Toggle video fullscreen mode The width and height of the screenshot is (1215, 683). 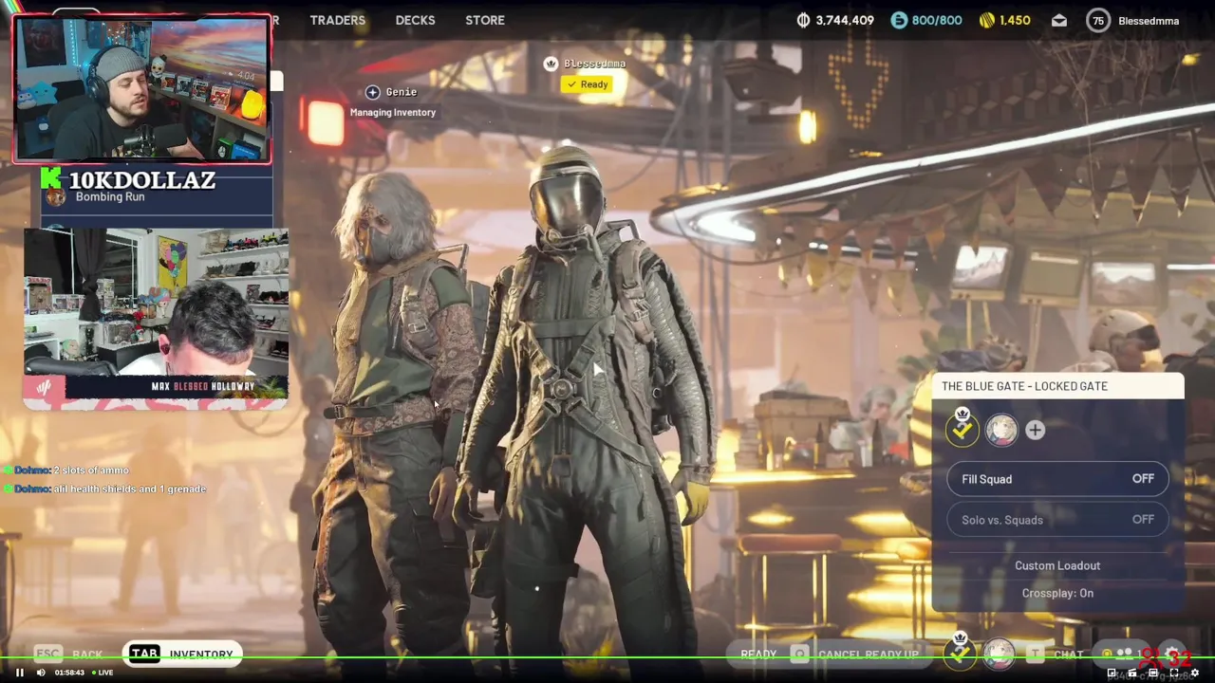1174,673
